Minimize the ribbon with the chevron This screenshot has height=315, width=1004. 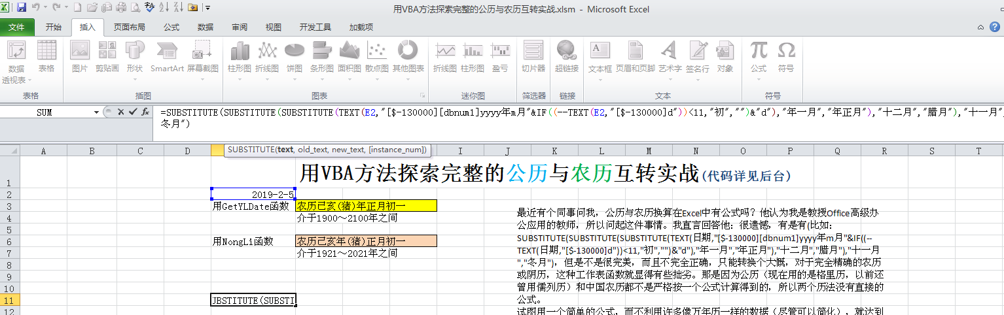(x=980, y=27)
